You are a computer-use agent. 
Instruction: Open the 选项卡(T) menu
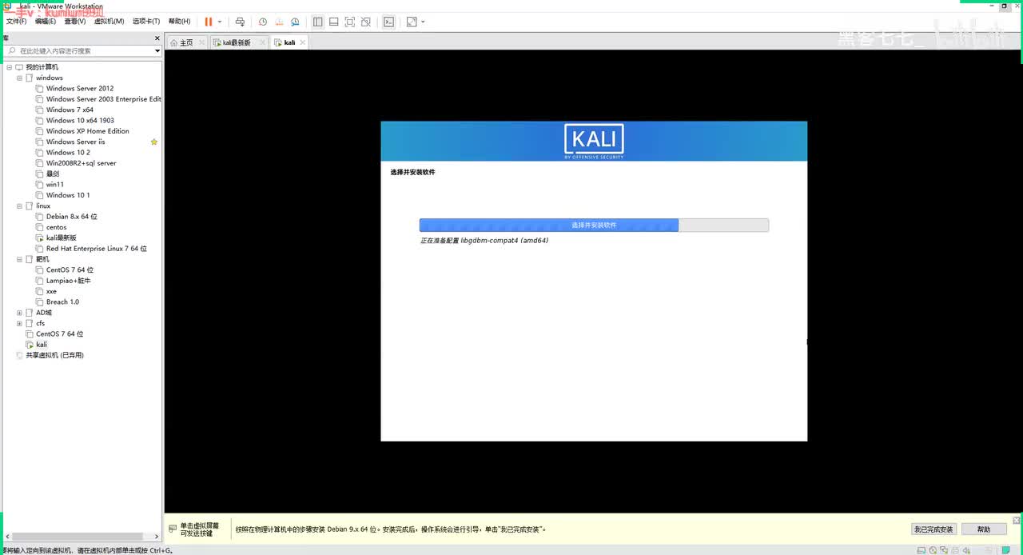click(x=146, y=22)
